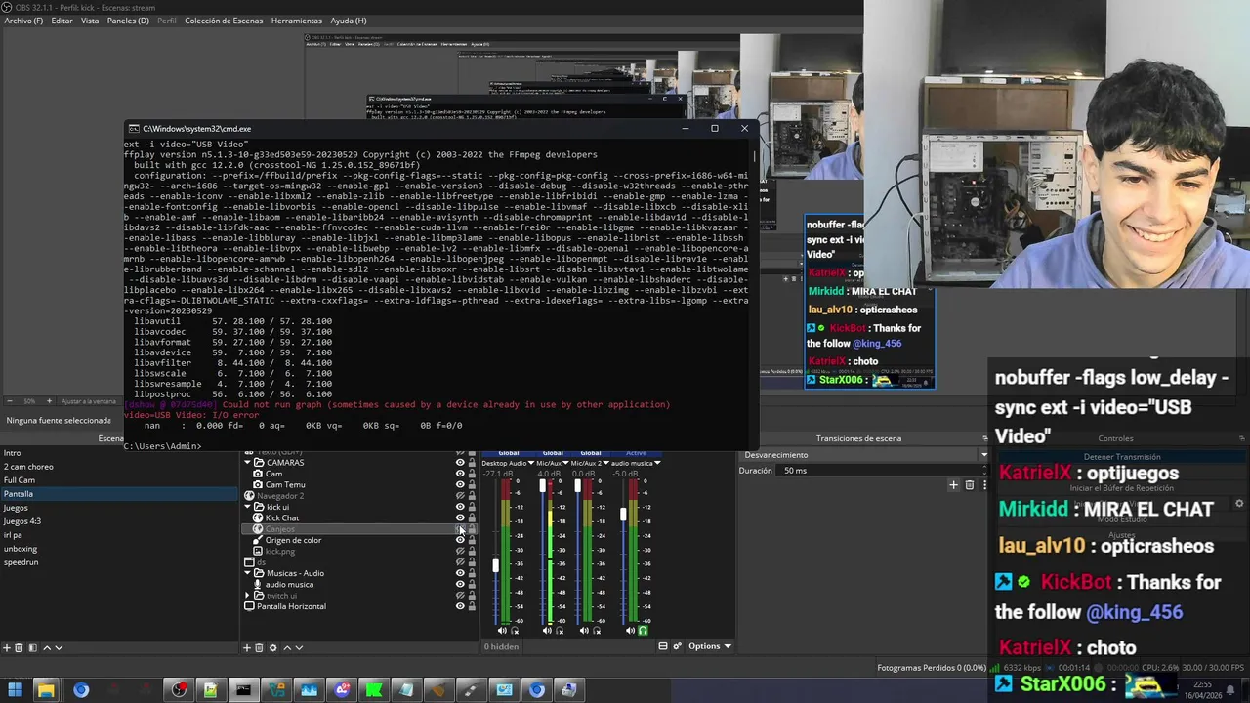The height and width of the screenshot is (703, 1250).
Task: Select the unboxing scene
Action: click(x=119, y=549)
